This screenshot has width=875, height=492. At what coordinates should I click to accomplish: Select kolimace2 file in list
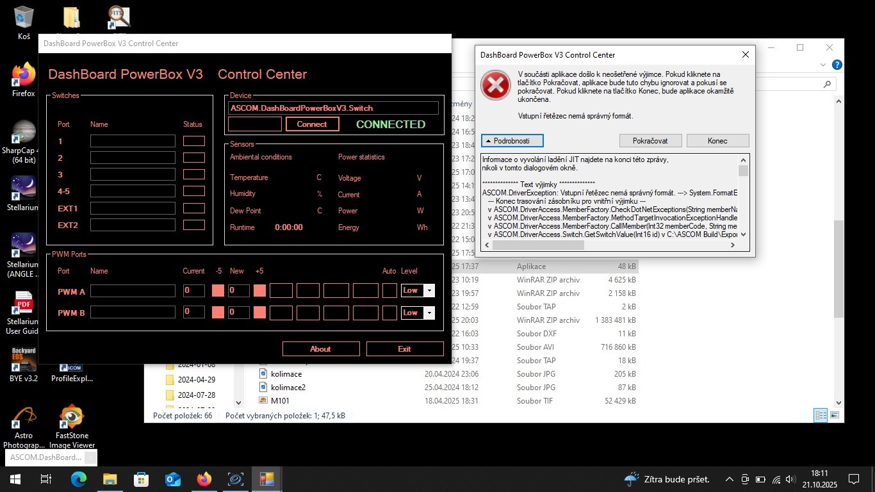coord(288,388)
